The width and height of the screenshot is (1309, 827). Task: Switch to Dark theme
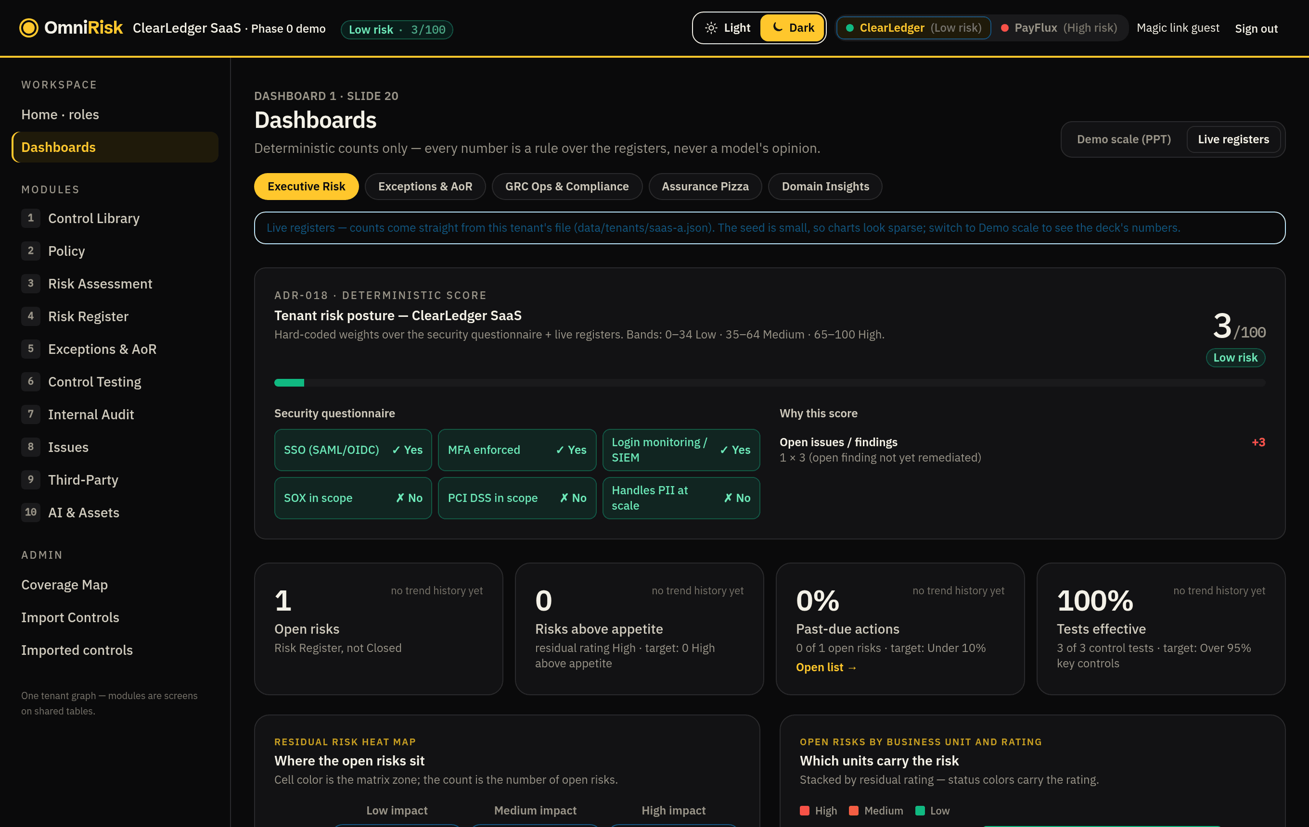pyautogui.click(x=792, y=28)
